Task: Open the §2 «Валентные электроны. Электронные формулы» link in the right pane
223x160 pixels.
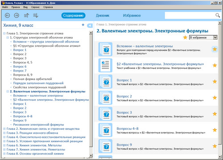Action: [160, 64]
